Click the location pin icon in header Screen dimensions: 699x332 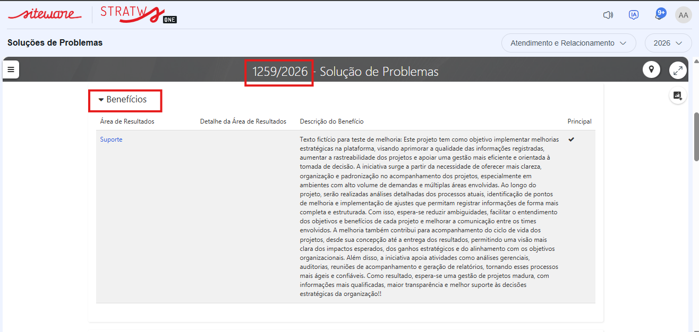(x=651, y=69)
